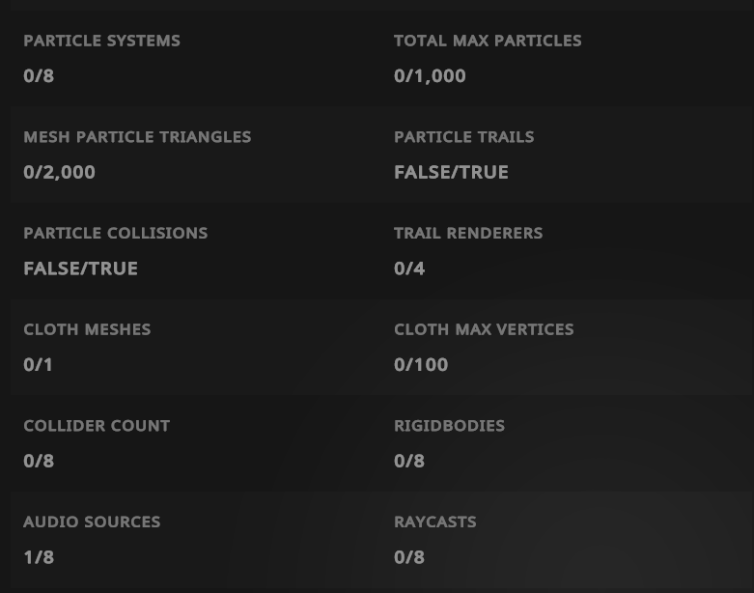Select the Cloth Meshes 0/1 value
This screenshot has height=593, width=754.
[x=39, y=364]
